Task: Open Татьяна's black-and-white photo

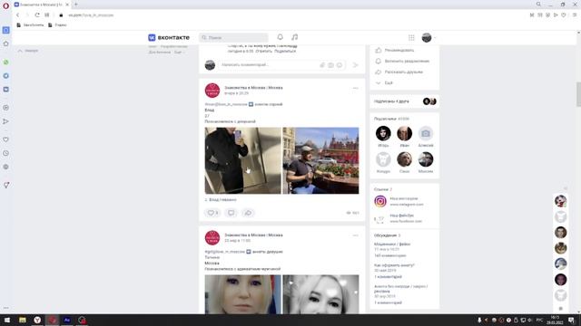Action: [320, 294]
